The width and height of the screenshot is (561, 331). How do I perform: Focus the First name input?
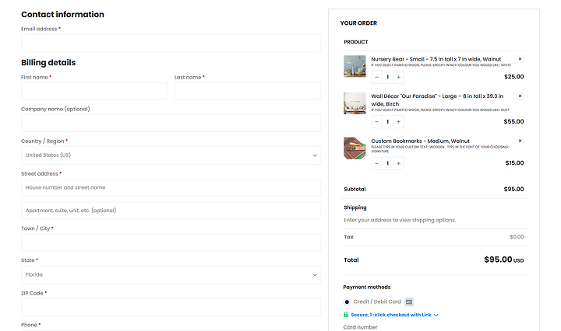point(93,92)
